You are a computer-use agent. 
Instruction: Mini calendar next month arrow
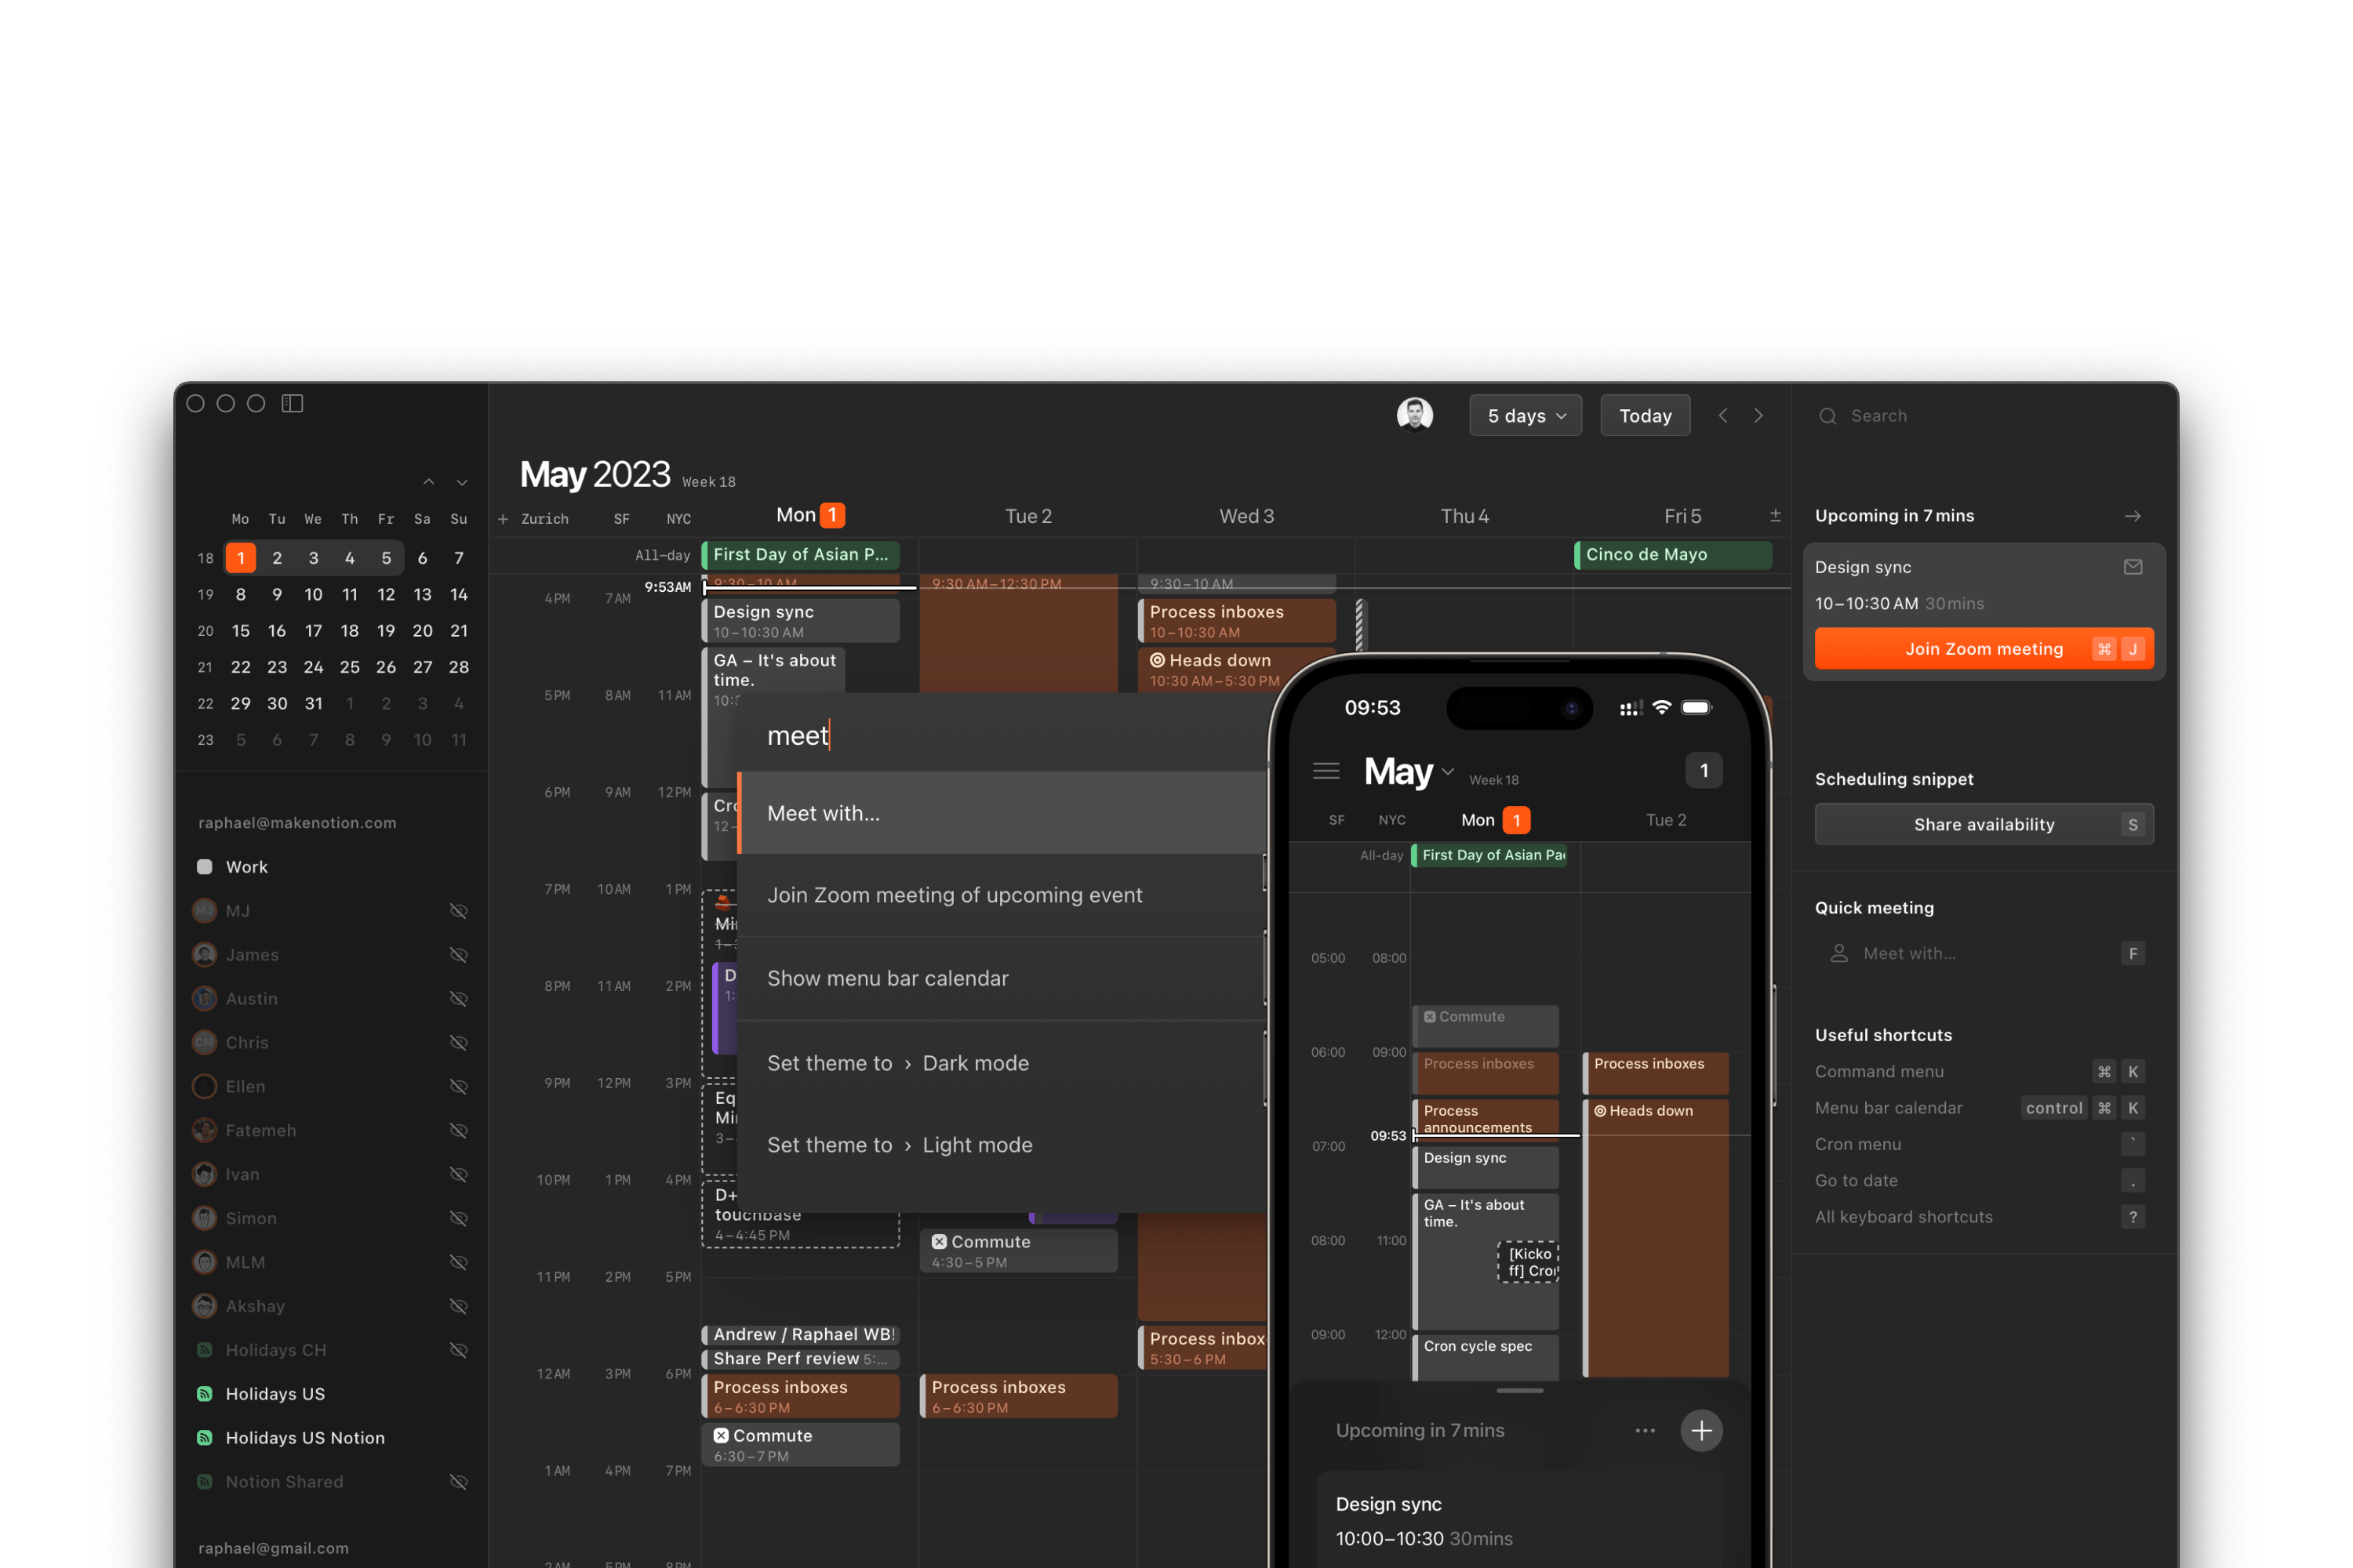tap(462, 482)
